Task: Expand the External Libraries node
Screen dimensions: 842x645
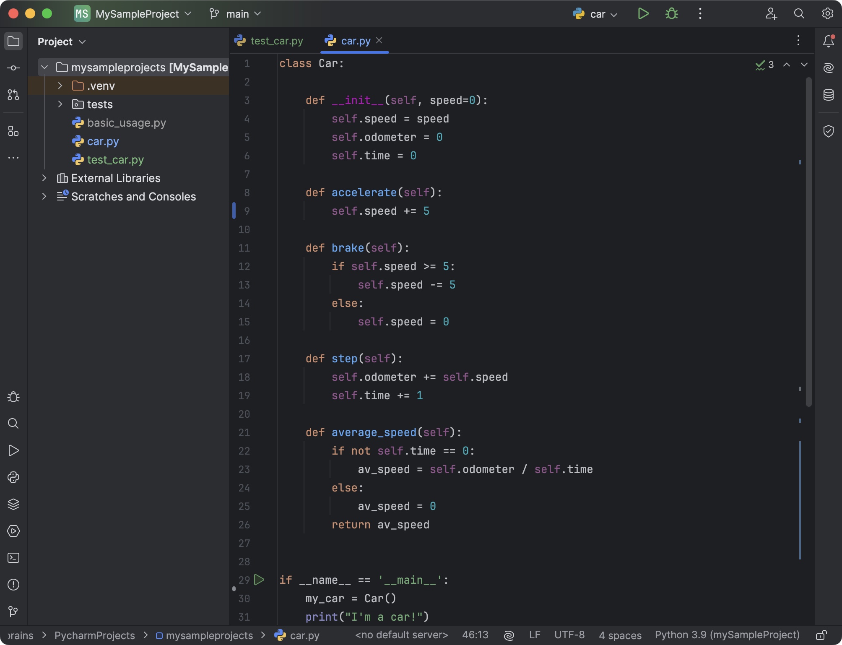Action: [44, 178]
